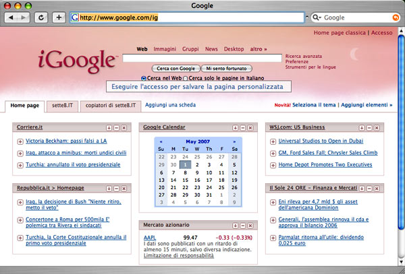Click the orange snapback icon in search field
This screenshot has width=405, height=274.
click(x=396, y=18)
